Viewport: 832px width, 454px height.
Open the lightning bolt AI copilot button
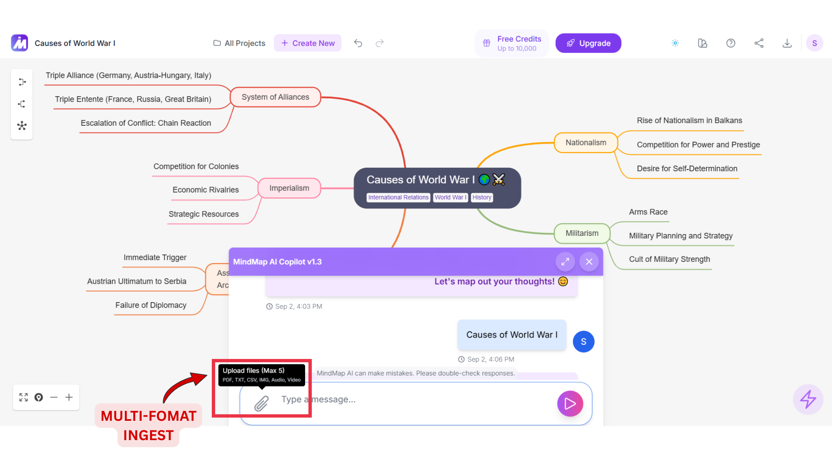point(808,399)
